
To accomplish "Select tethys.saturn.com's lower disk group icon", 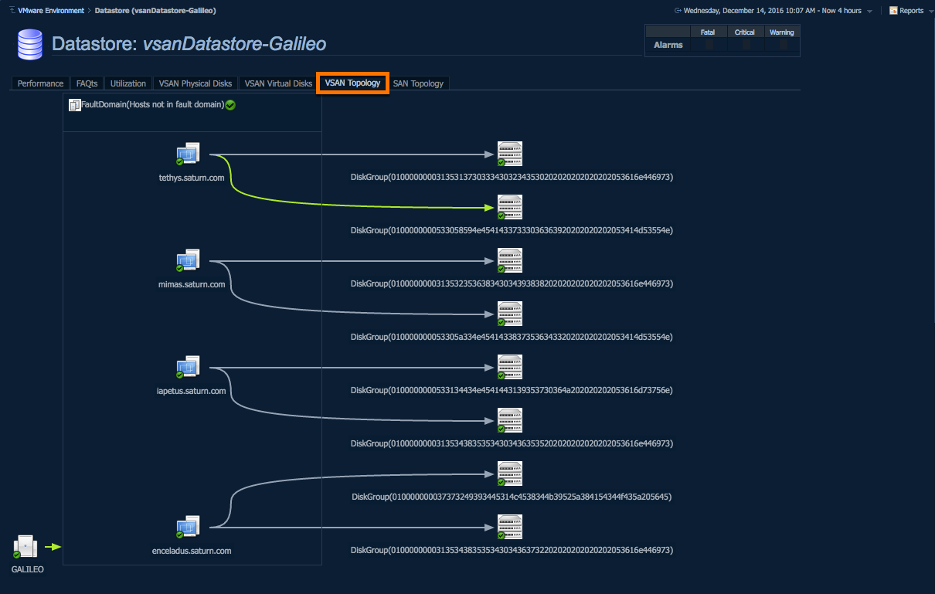I will pyautogui.click(x=509, y=208).
